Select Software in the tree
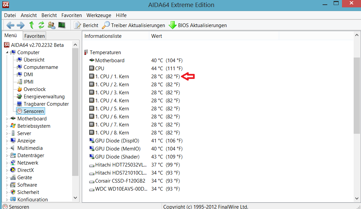This screenshot has height=209, width=361. [27, 185]
